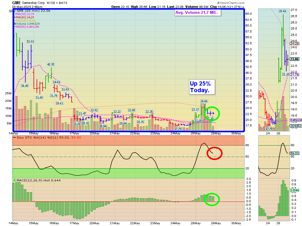Click the Volume 96.8M header figure
The image size is (302, 226).
click(197, 7)
